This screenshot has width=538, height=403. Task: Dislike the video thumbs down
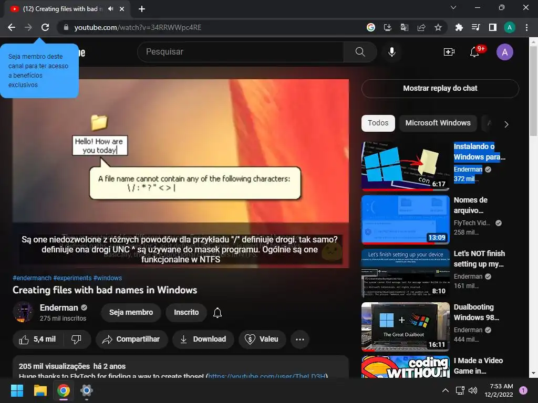tap(76, 340)
